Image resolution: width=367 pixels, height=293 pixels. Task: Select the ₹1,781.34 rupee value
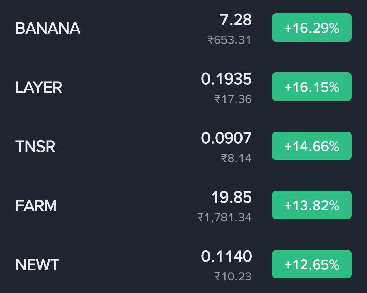(224, 218)
